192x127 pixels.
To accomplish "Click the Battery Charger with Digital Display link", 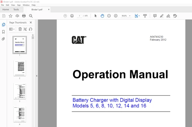I will [112, 100].
